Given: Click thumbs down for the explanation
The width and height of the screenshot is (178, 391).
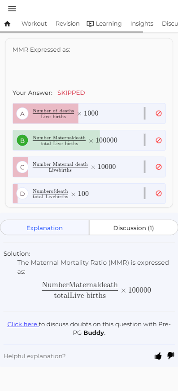Looking at the screenshot, I should click(x=171, y=356).
